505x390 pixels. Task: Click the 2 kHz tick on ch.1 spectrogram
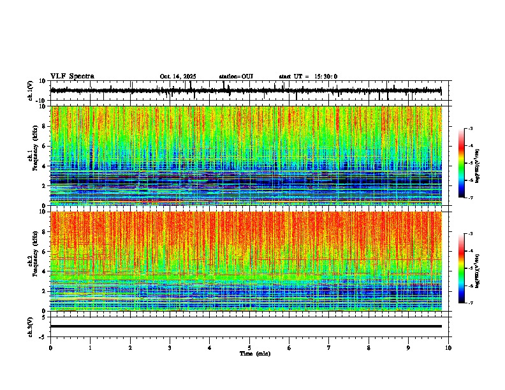(x=45, y=186)
